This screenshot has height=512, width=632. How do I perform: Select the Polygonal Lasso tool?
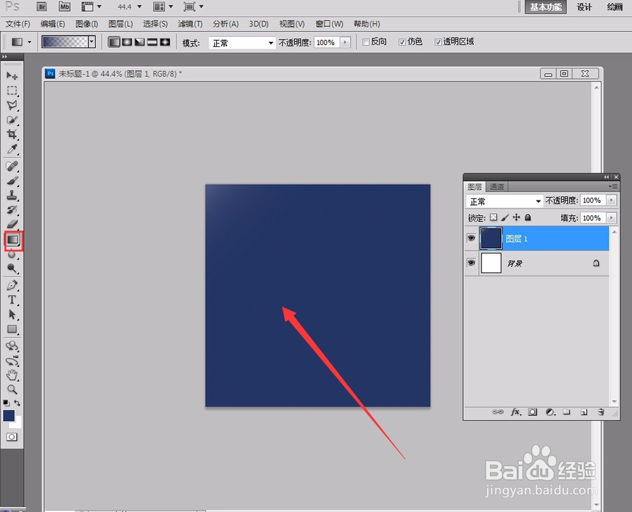[12, 105]
